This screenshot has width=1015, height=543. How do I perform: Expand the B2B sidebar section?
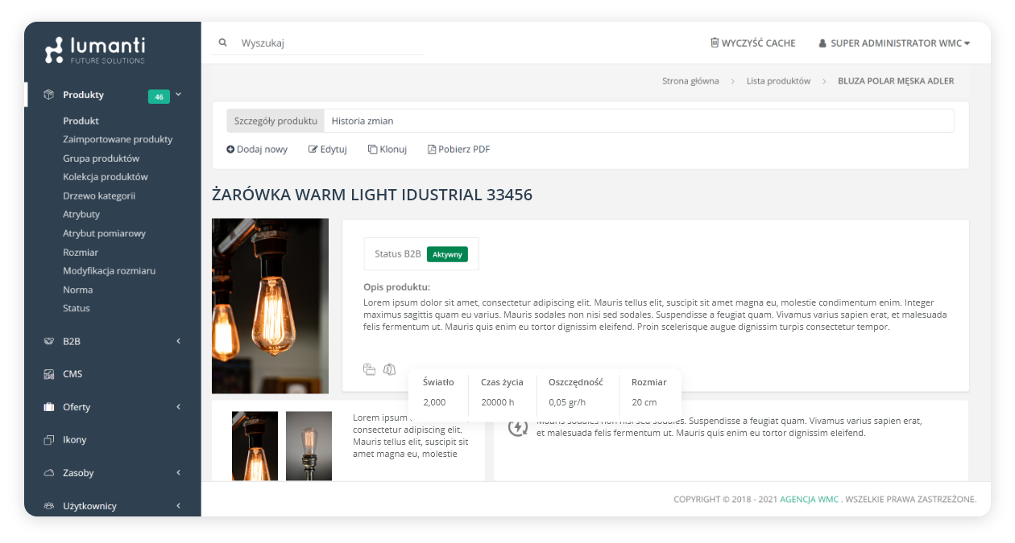point(178,341)
